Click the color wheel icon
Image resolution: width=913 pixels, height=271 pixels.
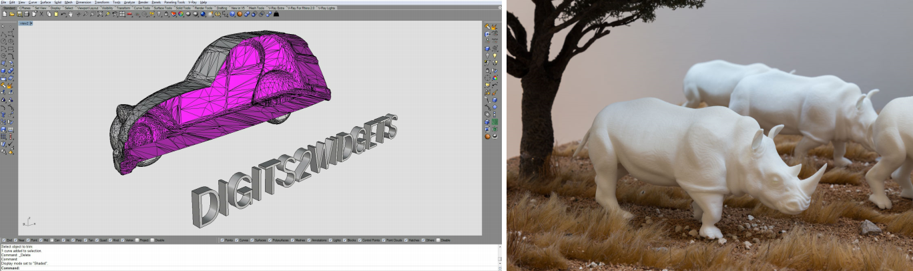point(181,14)
